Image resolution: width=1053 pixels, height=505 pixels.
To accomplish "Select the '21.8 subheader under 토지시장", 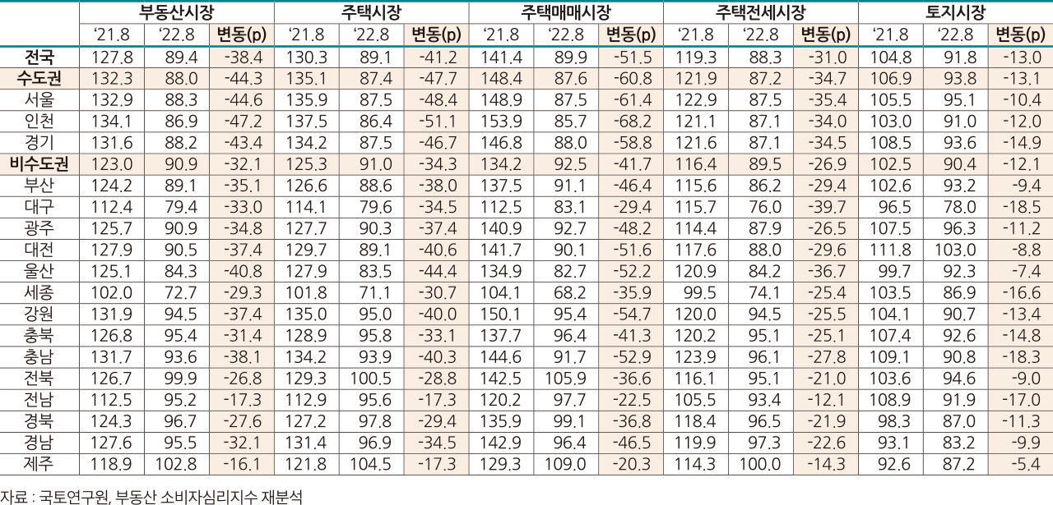I will point(891,34).
